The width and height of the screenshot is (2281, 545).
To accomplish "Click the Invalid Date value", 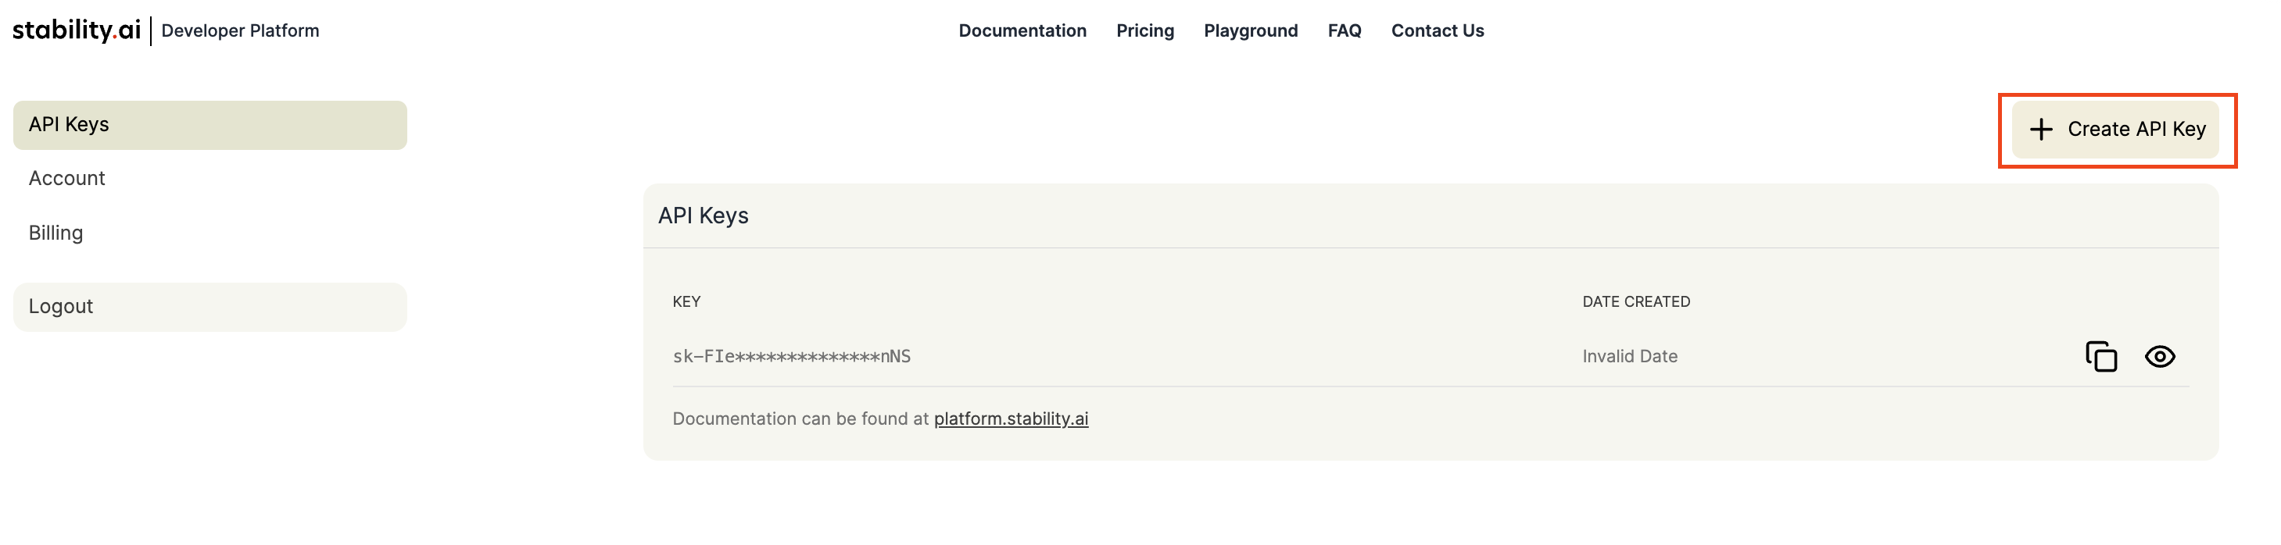I will pyautogui.click(x=1629, y=357).
